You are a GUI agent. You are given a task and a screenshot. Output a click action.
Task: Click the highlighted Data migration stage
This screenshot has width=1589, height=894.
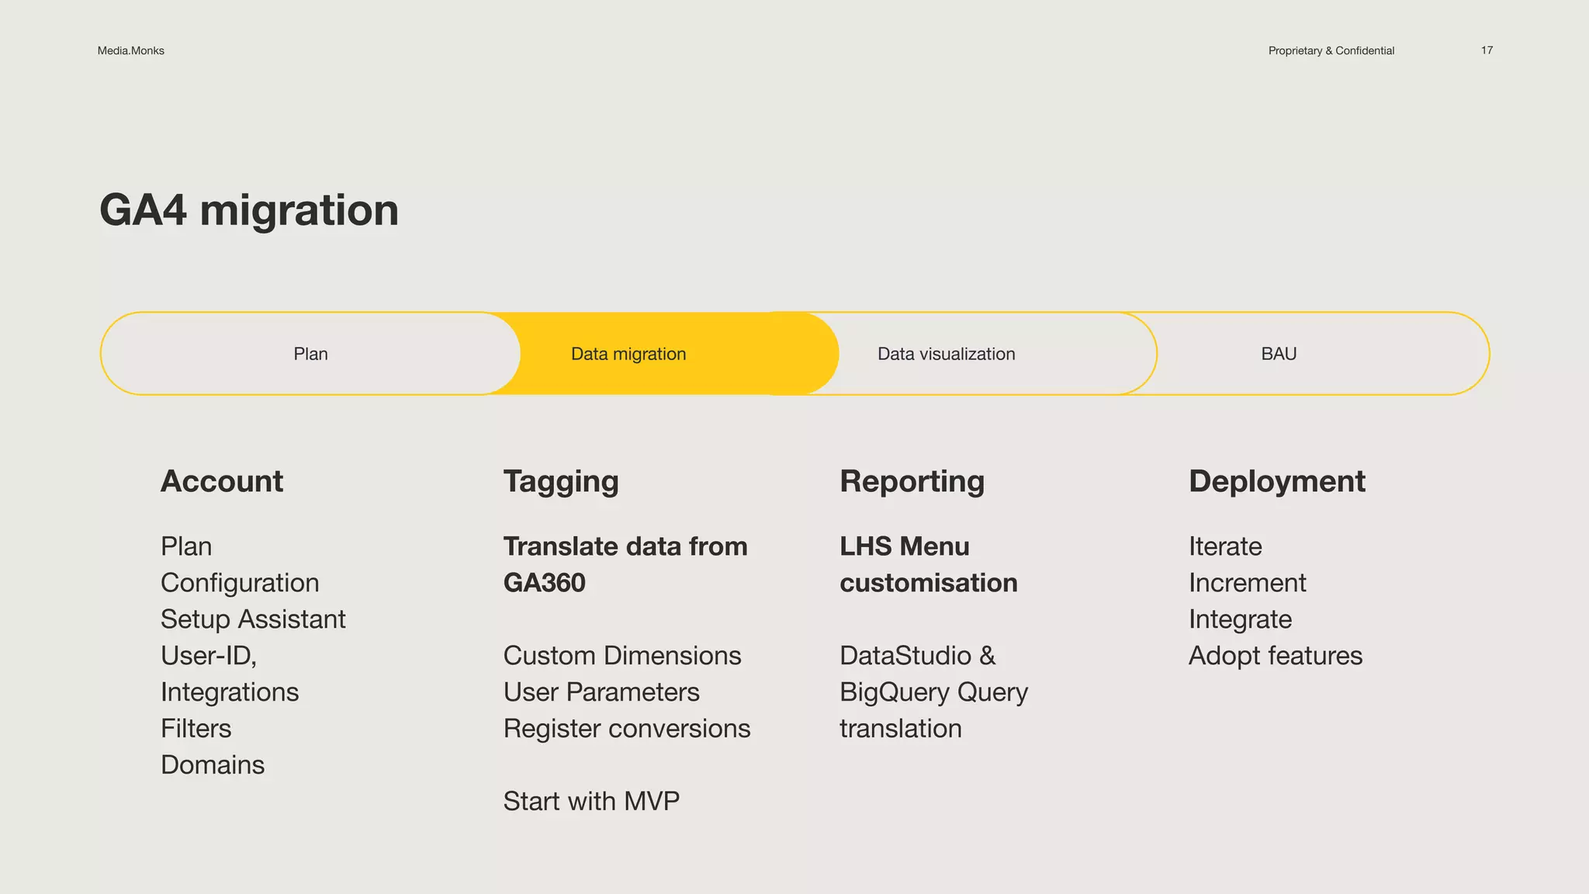tap(628, 354)
